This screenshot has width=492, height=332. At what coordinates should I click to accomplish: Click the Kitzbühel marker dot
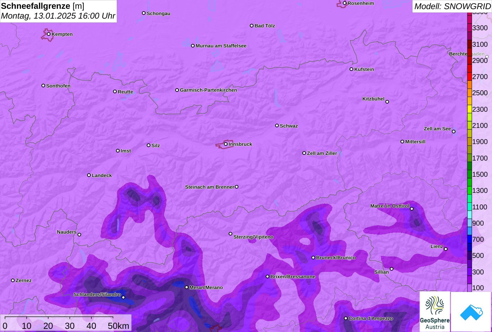[x=387, y=102]
